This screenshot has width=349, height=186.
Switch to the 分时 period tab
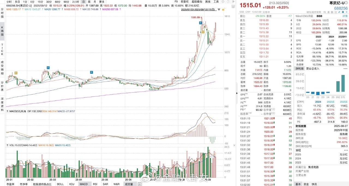coord(9,2)
